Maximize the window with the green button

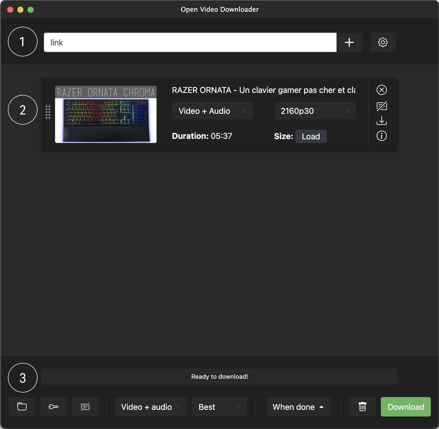31,10
